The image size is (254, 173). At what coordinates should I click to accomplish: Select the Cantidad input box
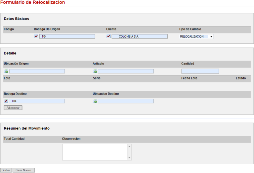[200, 71]
